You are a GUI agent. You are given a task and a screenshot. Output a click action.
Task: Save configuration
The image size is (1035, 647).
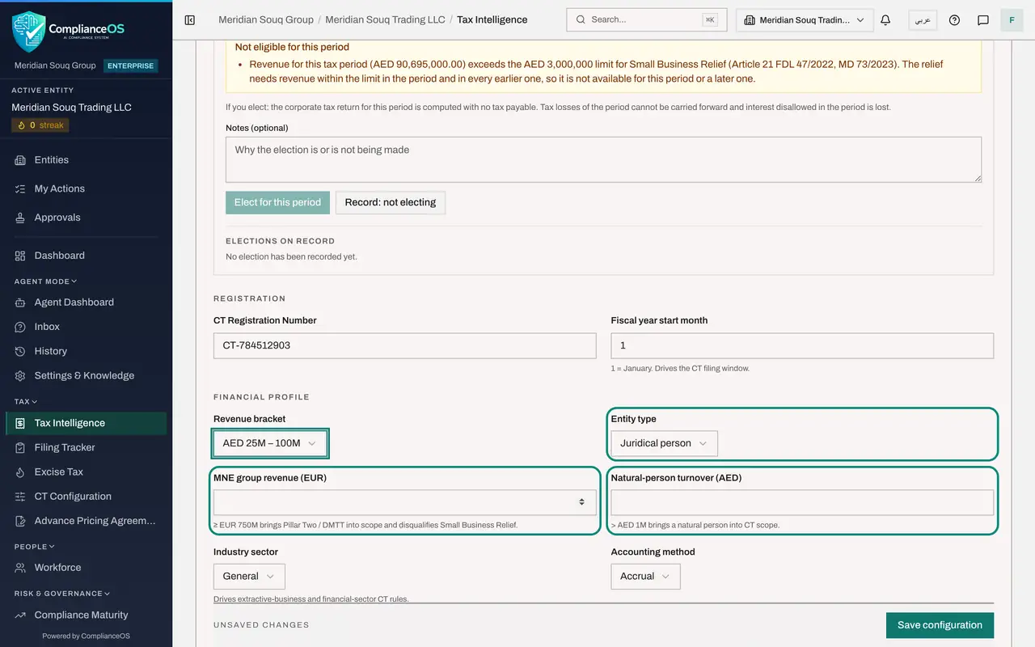click(x=940, y=625)
